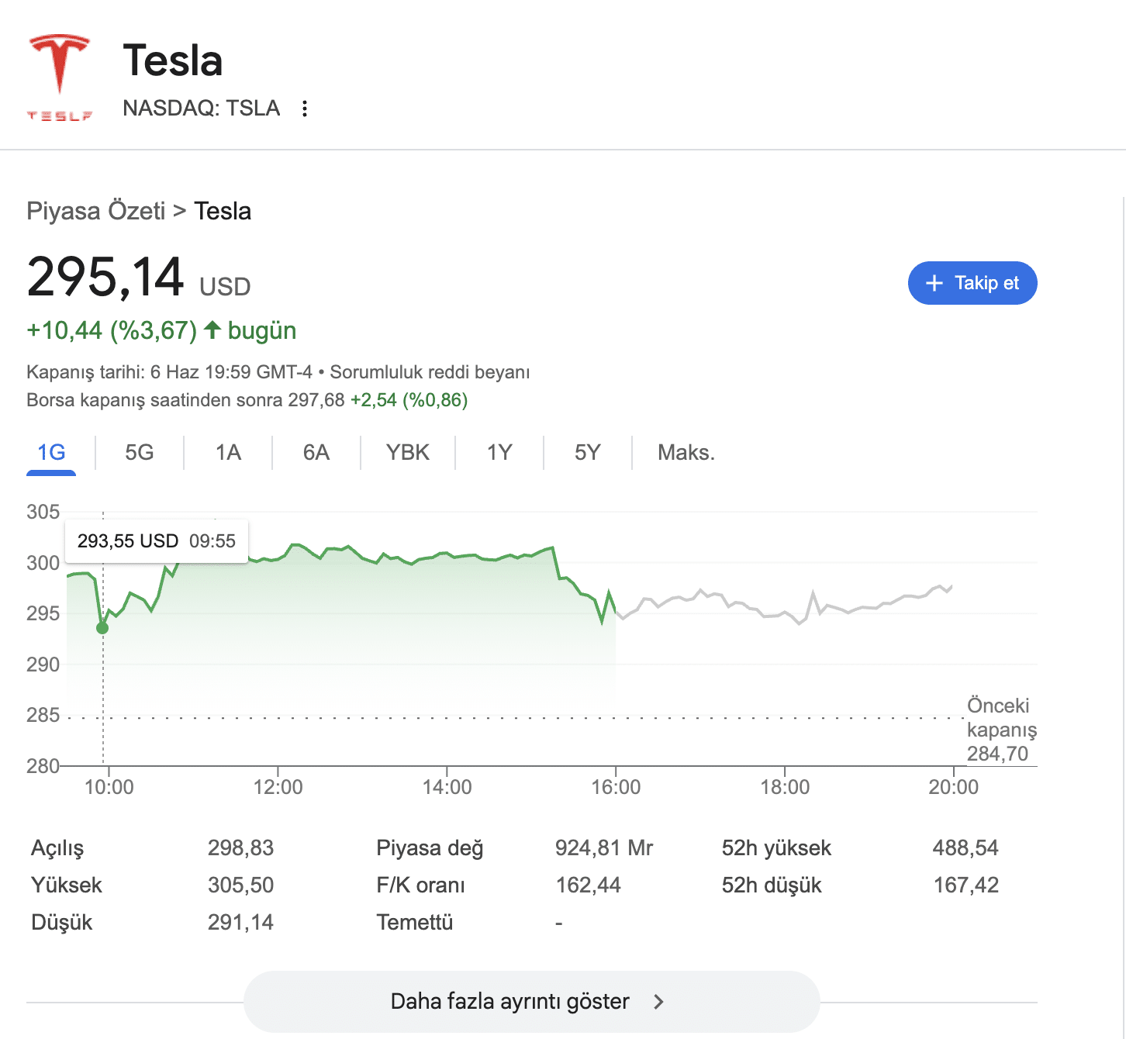Select the 6A time range tab
1126x1039 pixels.
pos(316,453)
